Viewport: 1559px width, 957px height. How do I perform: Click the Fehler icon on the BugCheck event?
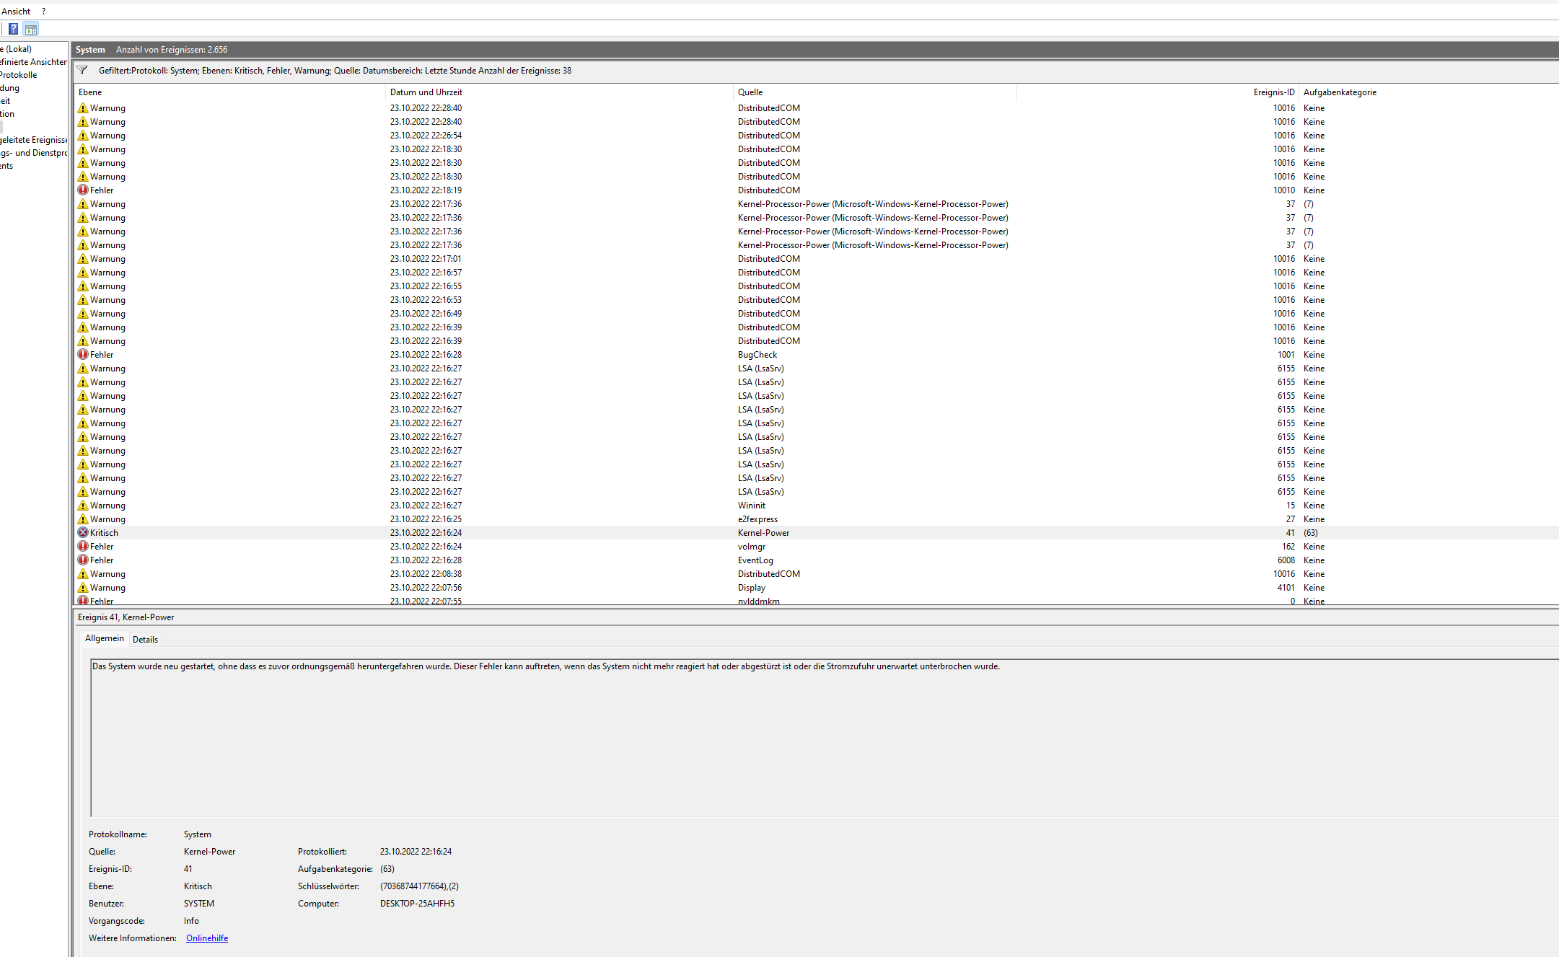click(x=83, y=354)
